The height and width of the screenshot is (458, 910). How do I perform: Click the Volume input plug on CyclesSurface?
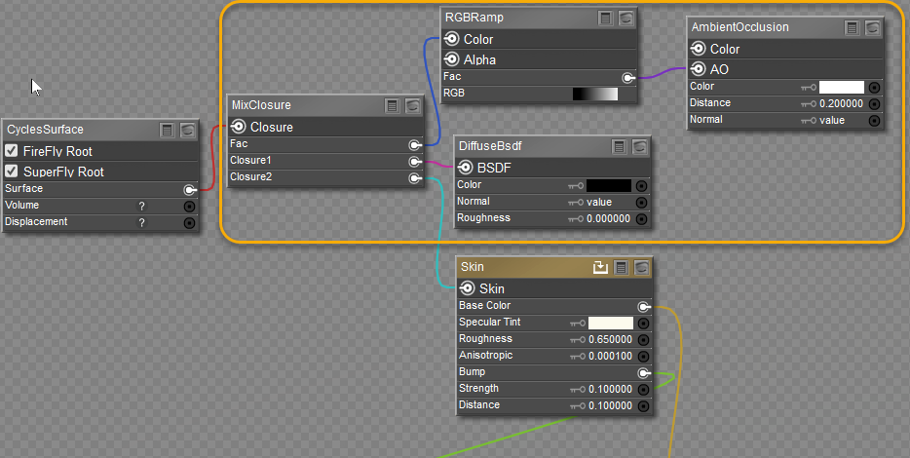[189, 206]
